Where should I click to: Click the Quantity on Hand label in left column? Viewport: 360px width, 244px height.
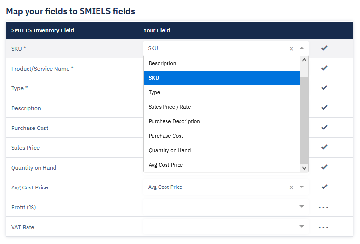[x=33, y=168]
